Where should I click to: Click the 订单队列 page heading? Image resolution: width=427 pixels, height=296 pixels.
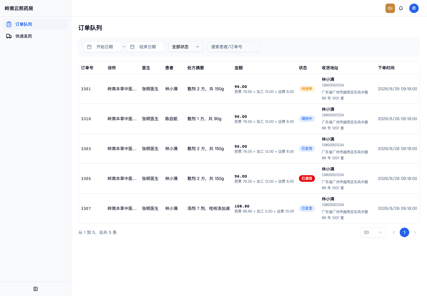click(90, 28)
